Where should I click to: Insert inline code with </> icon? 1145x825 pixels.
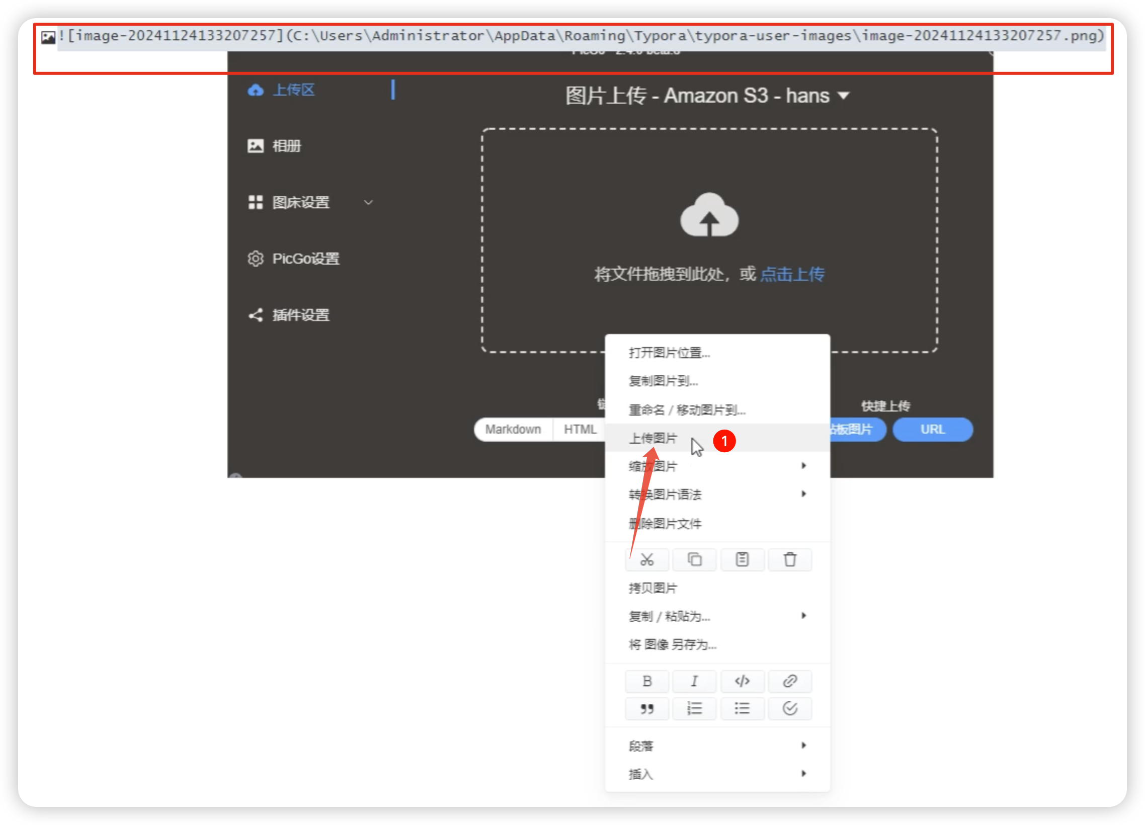(x=742, y=681)
